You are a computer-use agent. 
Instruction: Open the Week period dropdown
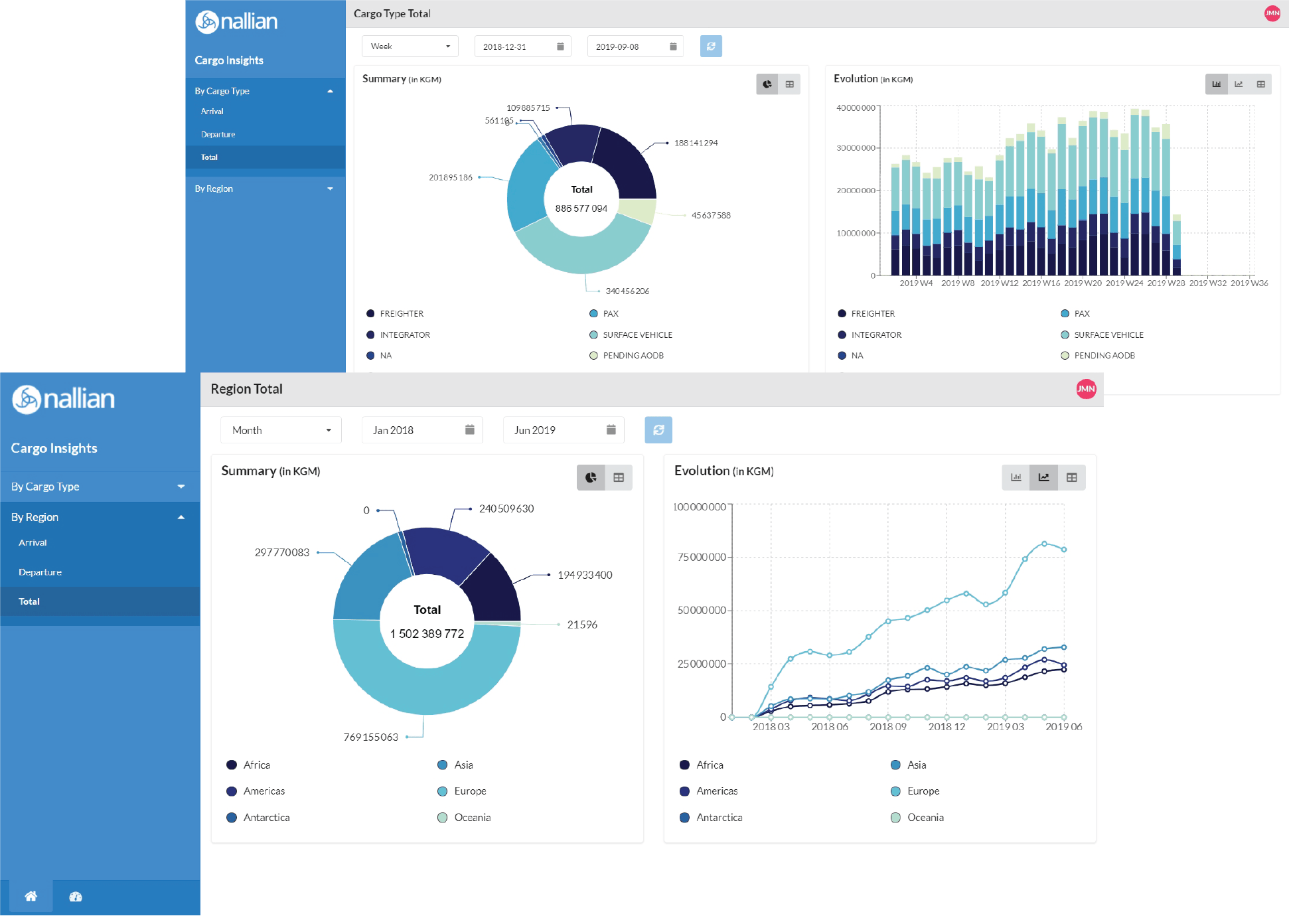(410, 46)
